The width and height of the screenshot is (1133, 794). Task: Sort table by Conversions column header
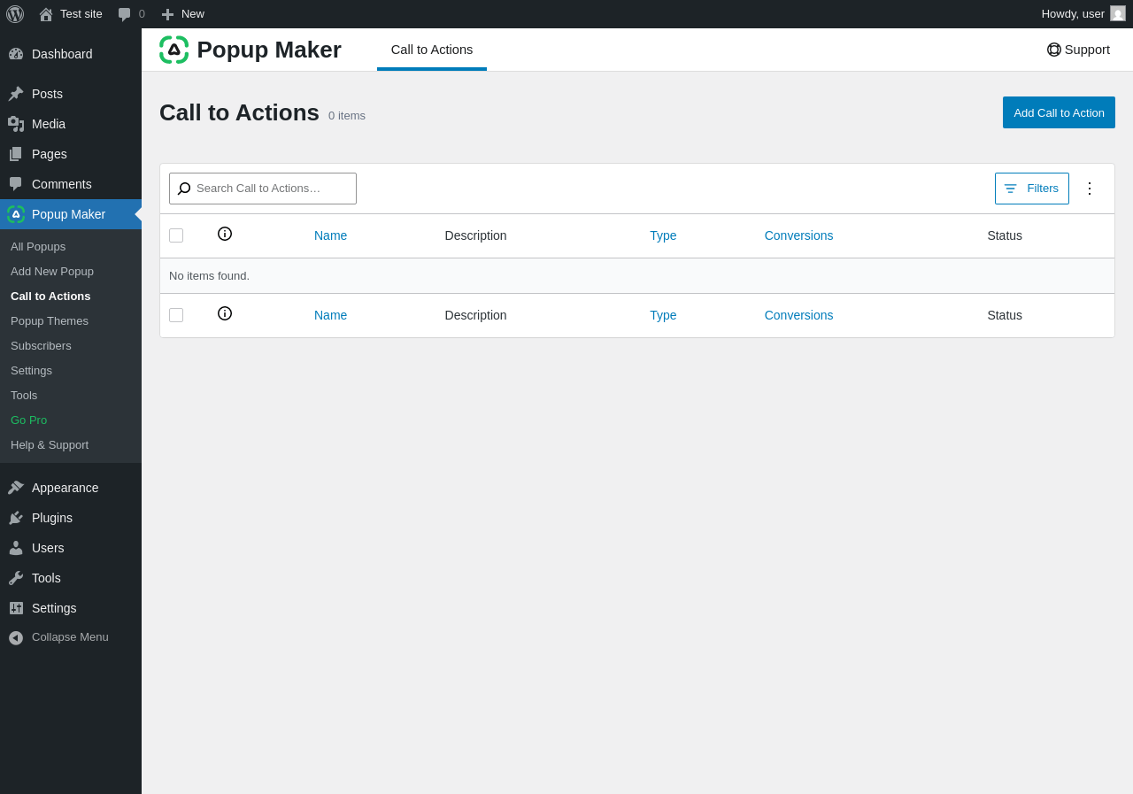pos(798,235)
